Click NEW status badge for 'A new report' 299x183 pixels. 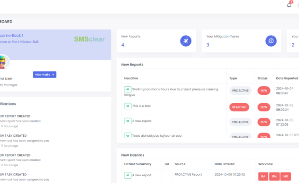(x=264, y=122)
